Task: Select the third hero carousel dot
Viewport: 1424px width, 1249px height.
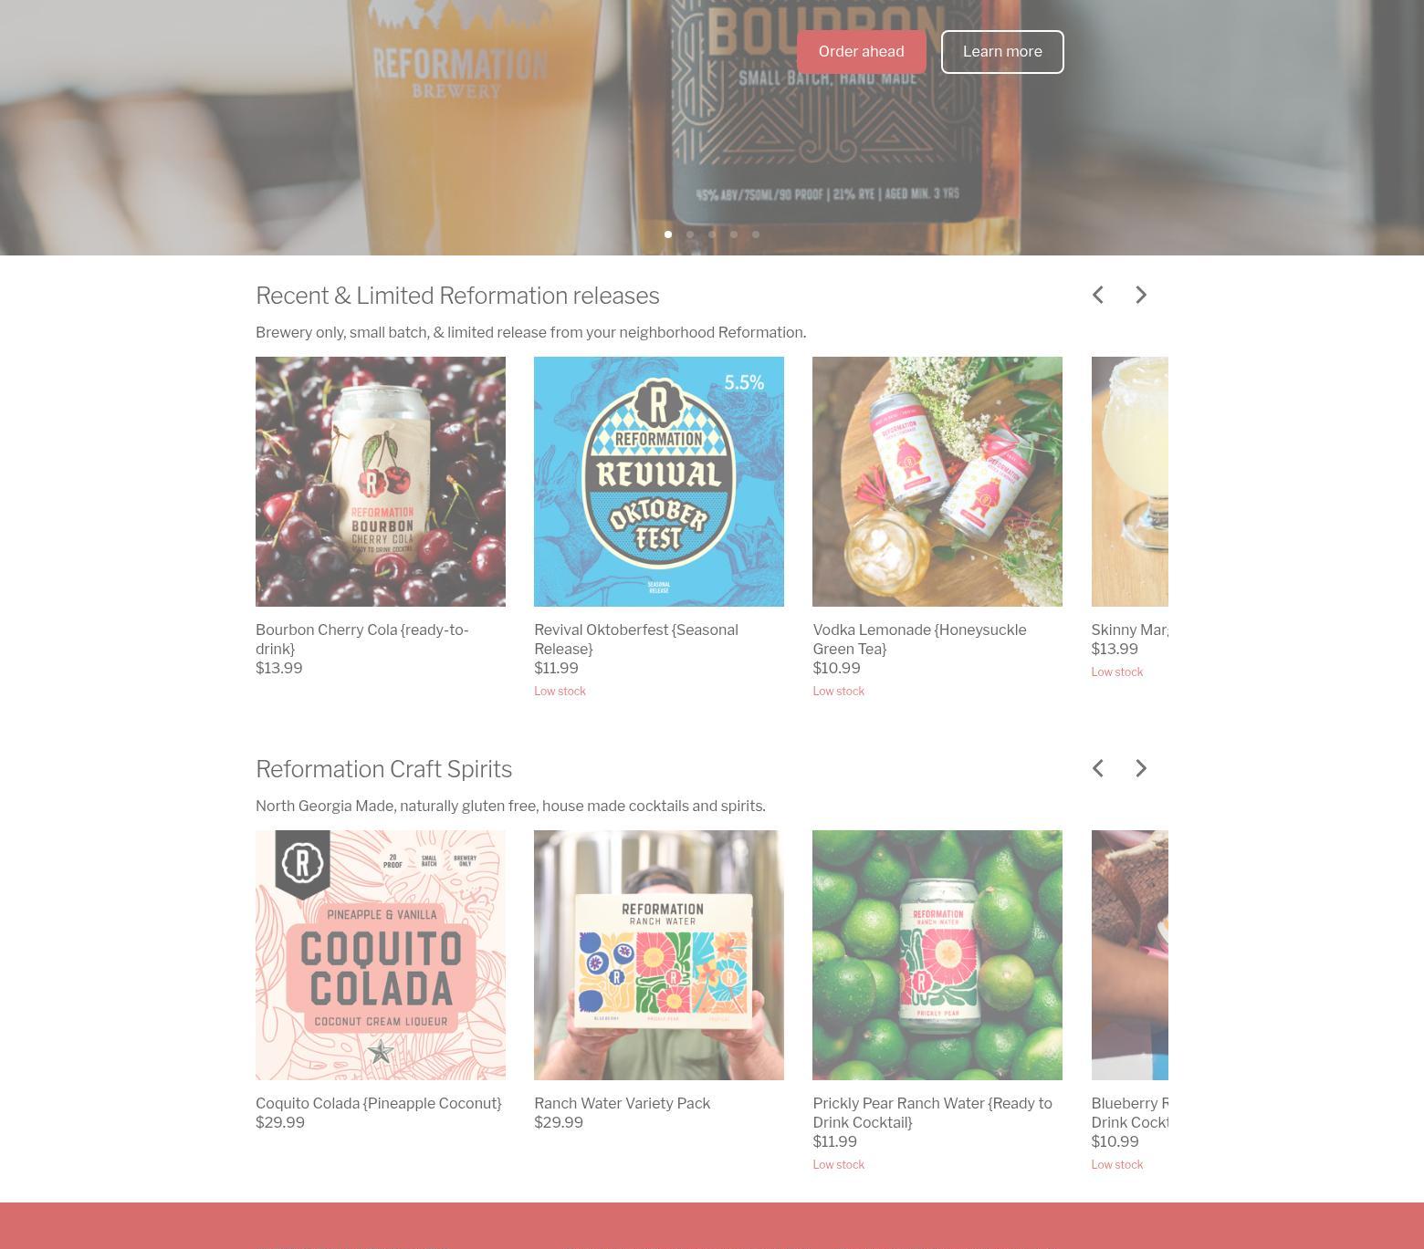Action: (712, 234)
